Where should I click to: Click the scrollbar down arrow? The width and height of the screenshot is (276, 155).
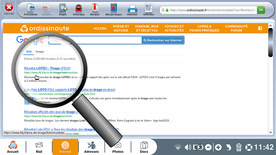pyautogui.click(x=270, y=132)
